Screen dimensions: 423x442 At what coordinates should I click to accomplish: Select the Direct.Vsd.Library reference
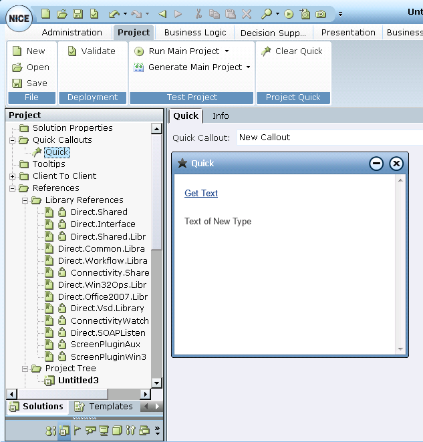point(107,308)
